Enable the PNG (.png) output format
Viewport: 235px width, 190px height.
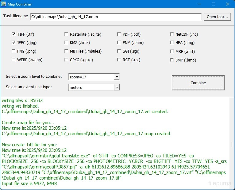[x=13, y=51]
